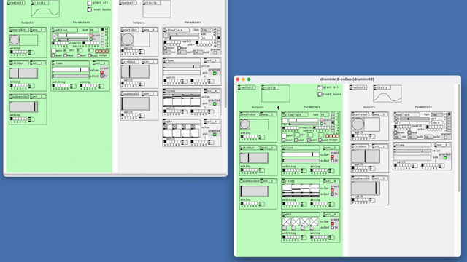Image resolution: width=467 pixels, height=262 pixels.
Task: Select beat radio in drumInst2-collab followClock
Action: [x=296, y=140]
